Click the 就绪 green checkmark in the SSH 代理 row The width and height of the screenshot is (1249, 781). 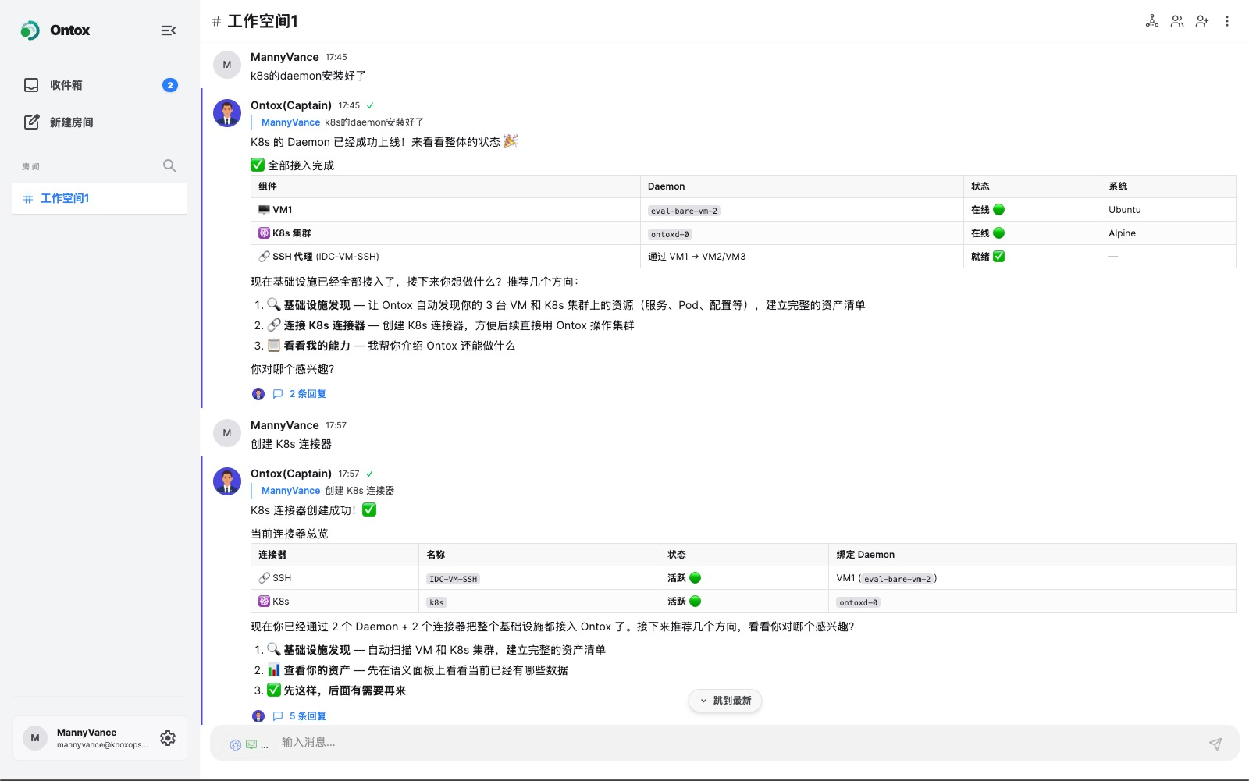999,257
